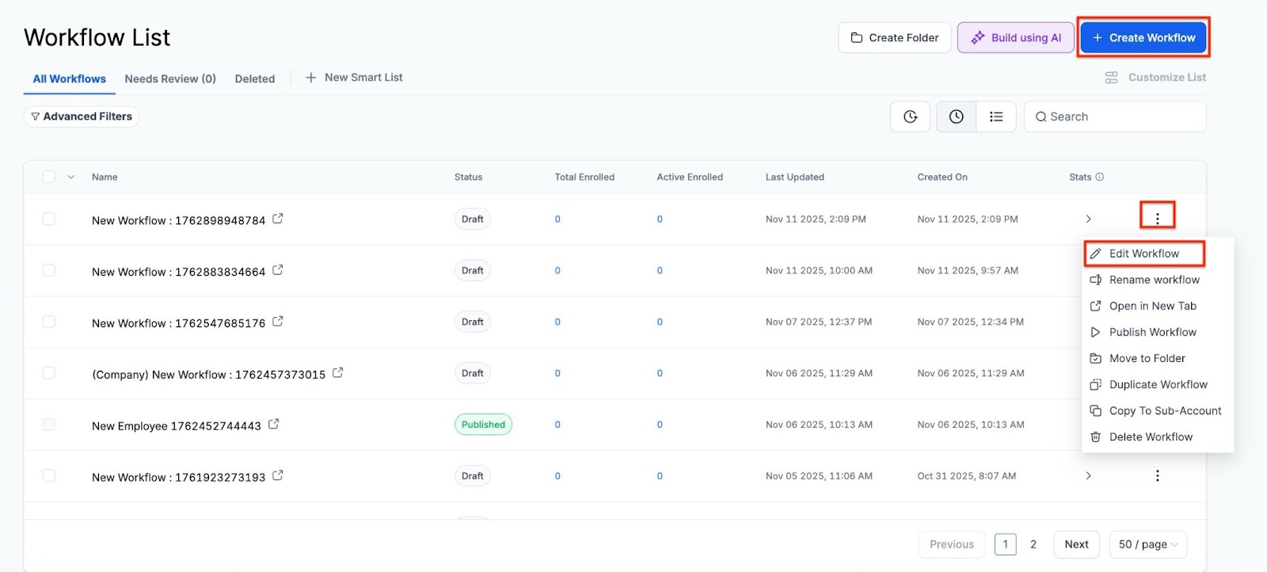This screenshot has height=572, width=1267.
Task: Expand bulk-select chevron next to header checkbox
Action: (71, 177)
